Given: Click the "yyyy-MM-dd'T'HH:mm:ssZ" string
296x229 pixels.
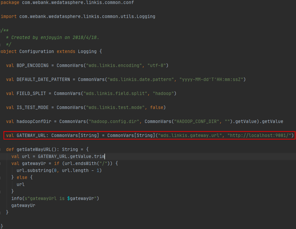Looking at the screenshot, I should click(211, 79).
